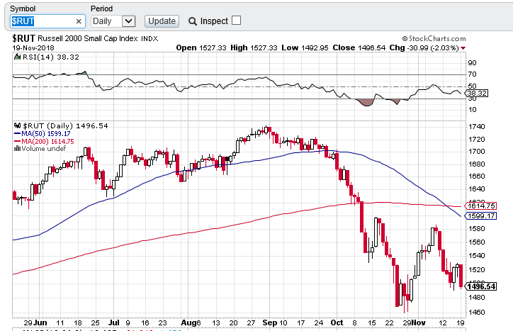Click the Symbol input field containing $RUT
Viewport: 513px width, 331px height.
pyautogui.click(x=47, y=21)
